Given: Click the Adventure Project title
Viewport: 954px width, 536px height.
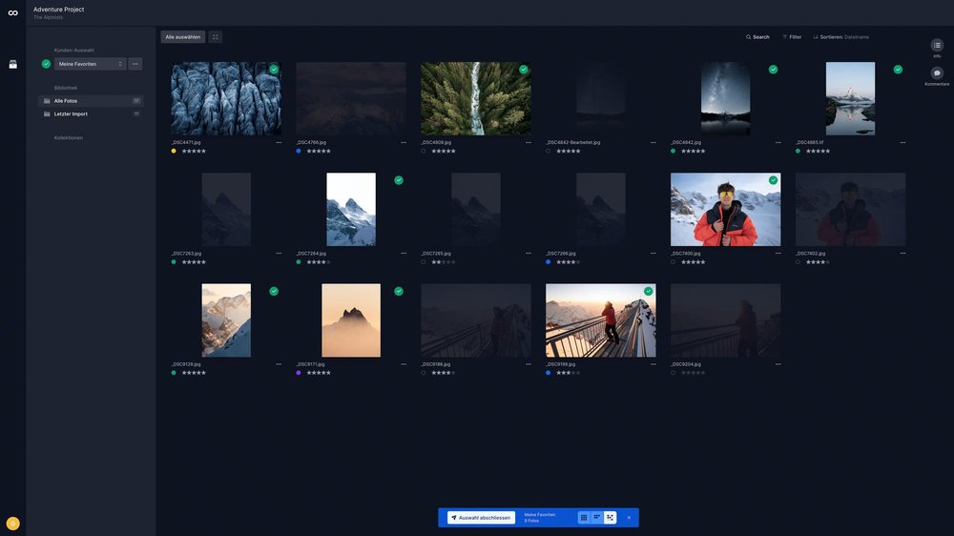Looking at the screenshot, I should coord(59,10).
